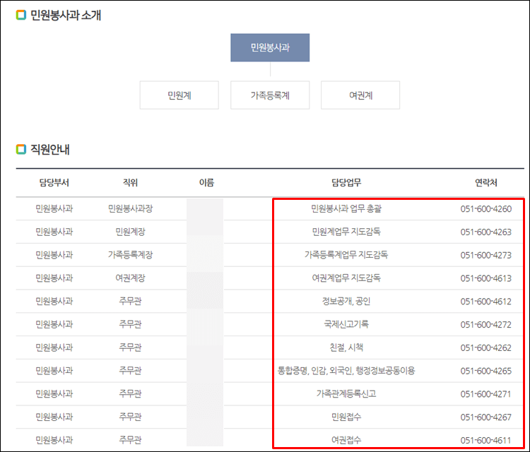This screenshot has width=530, height=452.
Task: Click phone number 051-600-4613
Action: tap(486, 278)
